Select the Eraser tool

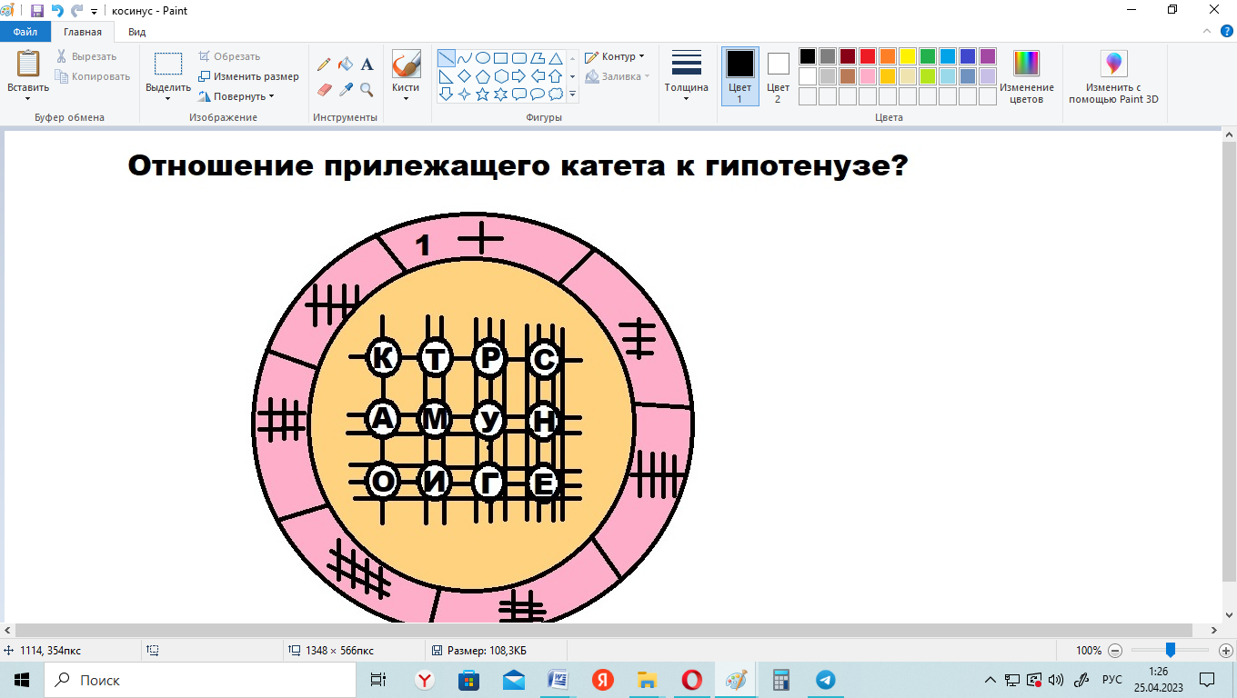click(324, 89)
